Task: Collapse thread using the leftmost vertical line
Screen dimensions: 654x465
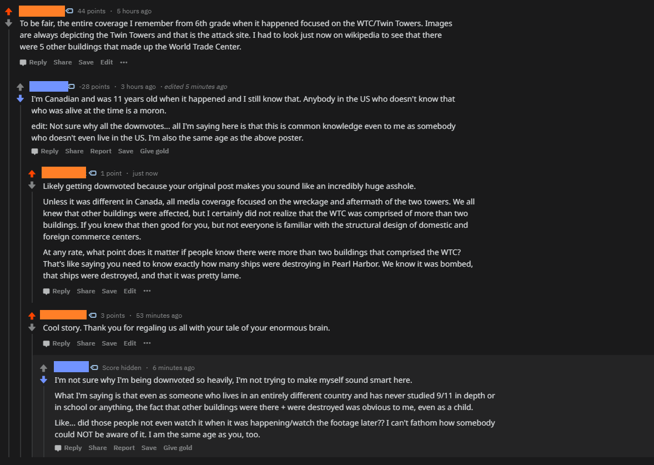Action: (x=9, y=250)
